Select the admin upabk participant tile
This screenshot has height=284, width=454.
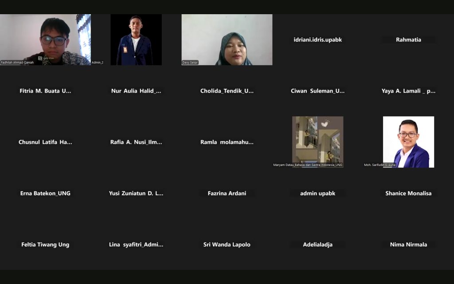click(x=317, y=193)
